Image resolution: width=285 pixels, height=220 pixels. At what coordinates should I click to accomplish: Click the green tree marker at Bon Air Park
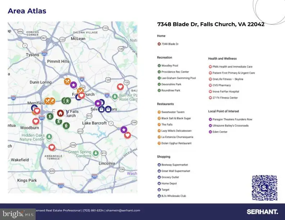pyautogui.click(x=115, y=97)
